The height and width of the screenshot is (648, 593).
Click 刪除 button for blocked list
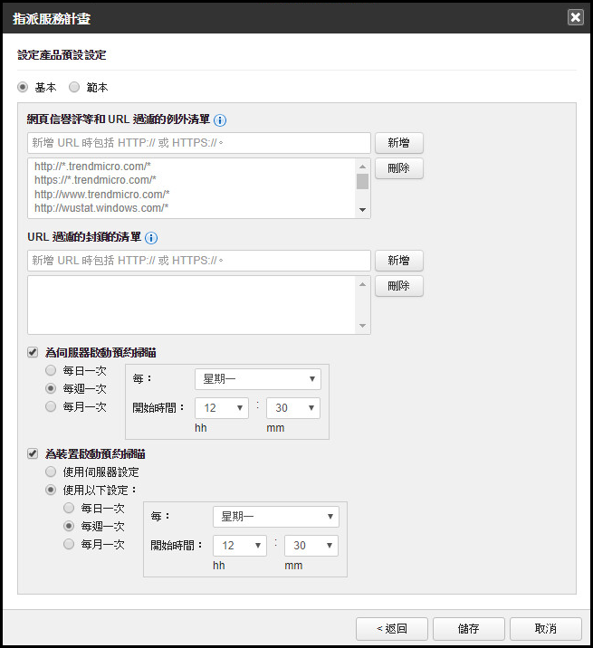click(398, 286)
